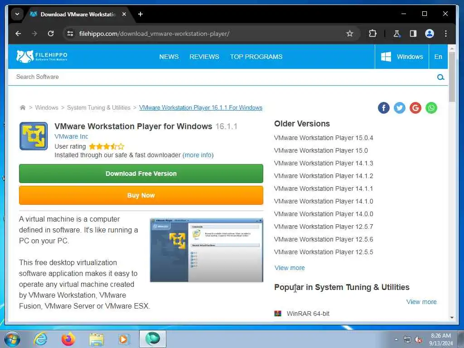Viewport: 464px width, 348px height.
Task: Launch Internet Explorer from the taskbar
Action: pyautogui.click(x=40, y=339)
